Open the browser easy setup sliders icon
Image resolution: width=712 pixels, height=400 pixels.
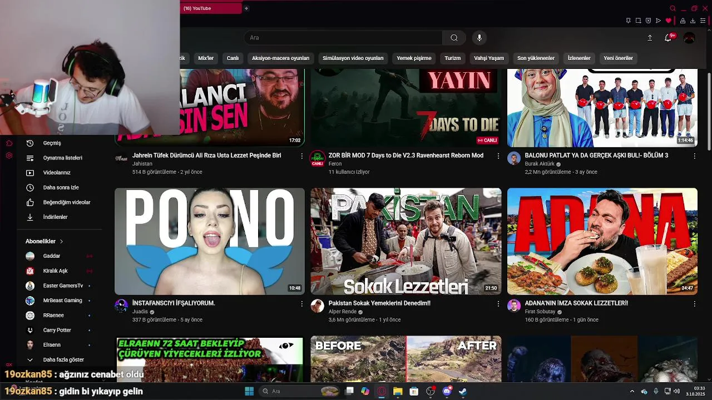[703, 21]
